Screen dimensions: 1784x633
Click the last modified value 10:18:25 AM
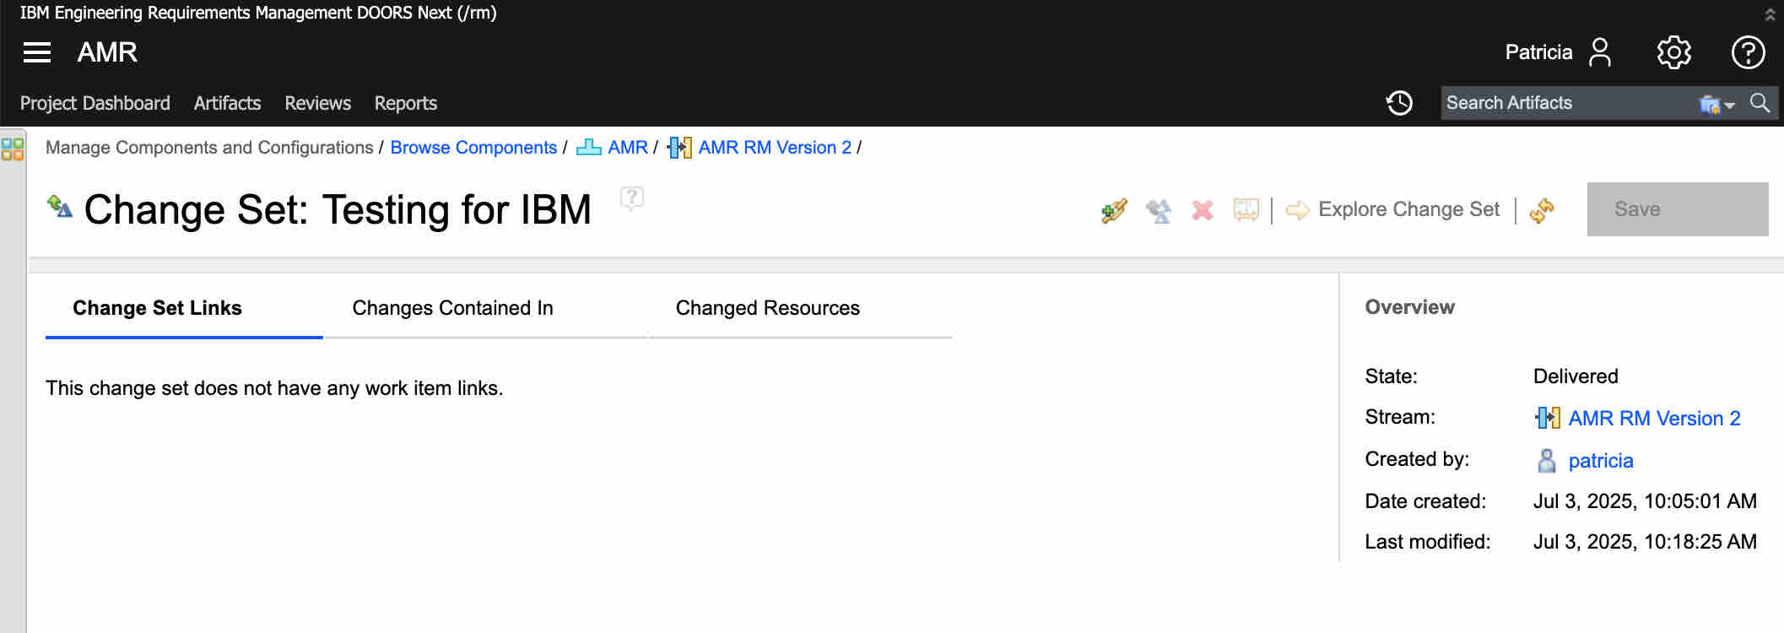(1645, 542)
